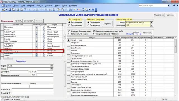Select the Разрешенные radio button
This screenshot has width=179, height=101.
pos(69,22)
